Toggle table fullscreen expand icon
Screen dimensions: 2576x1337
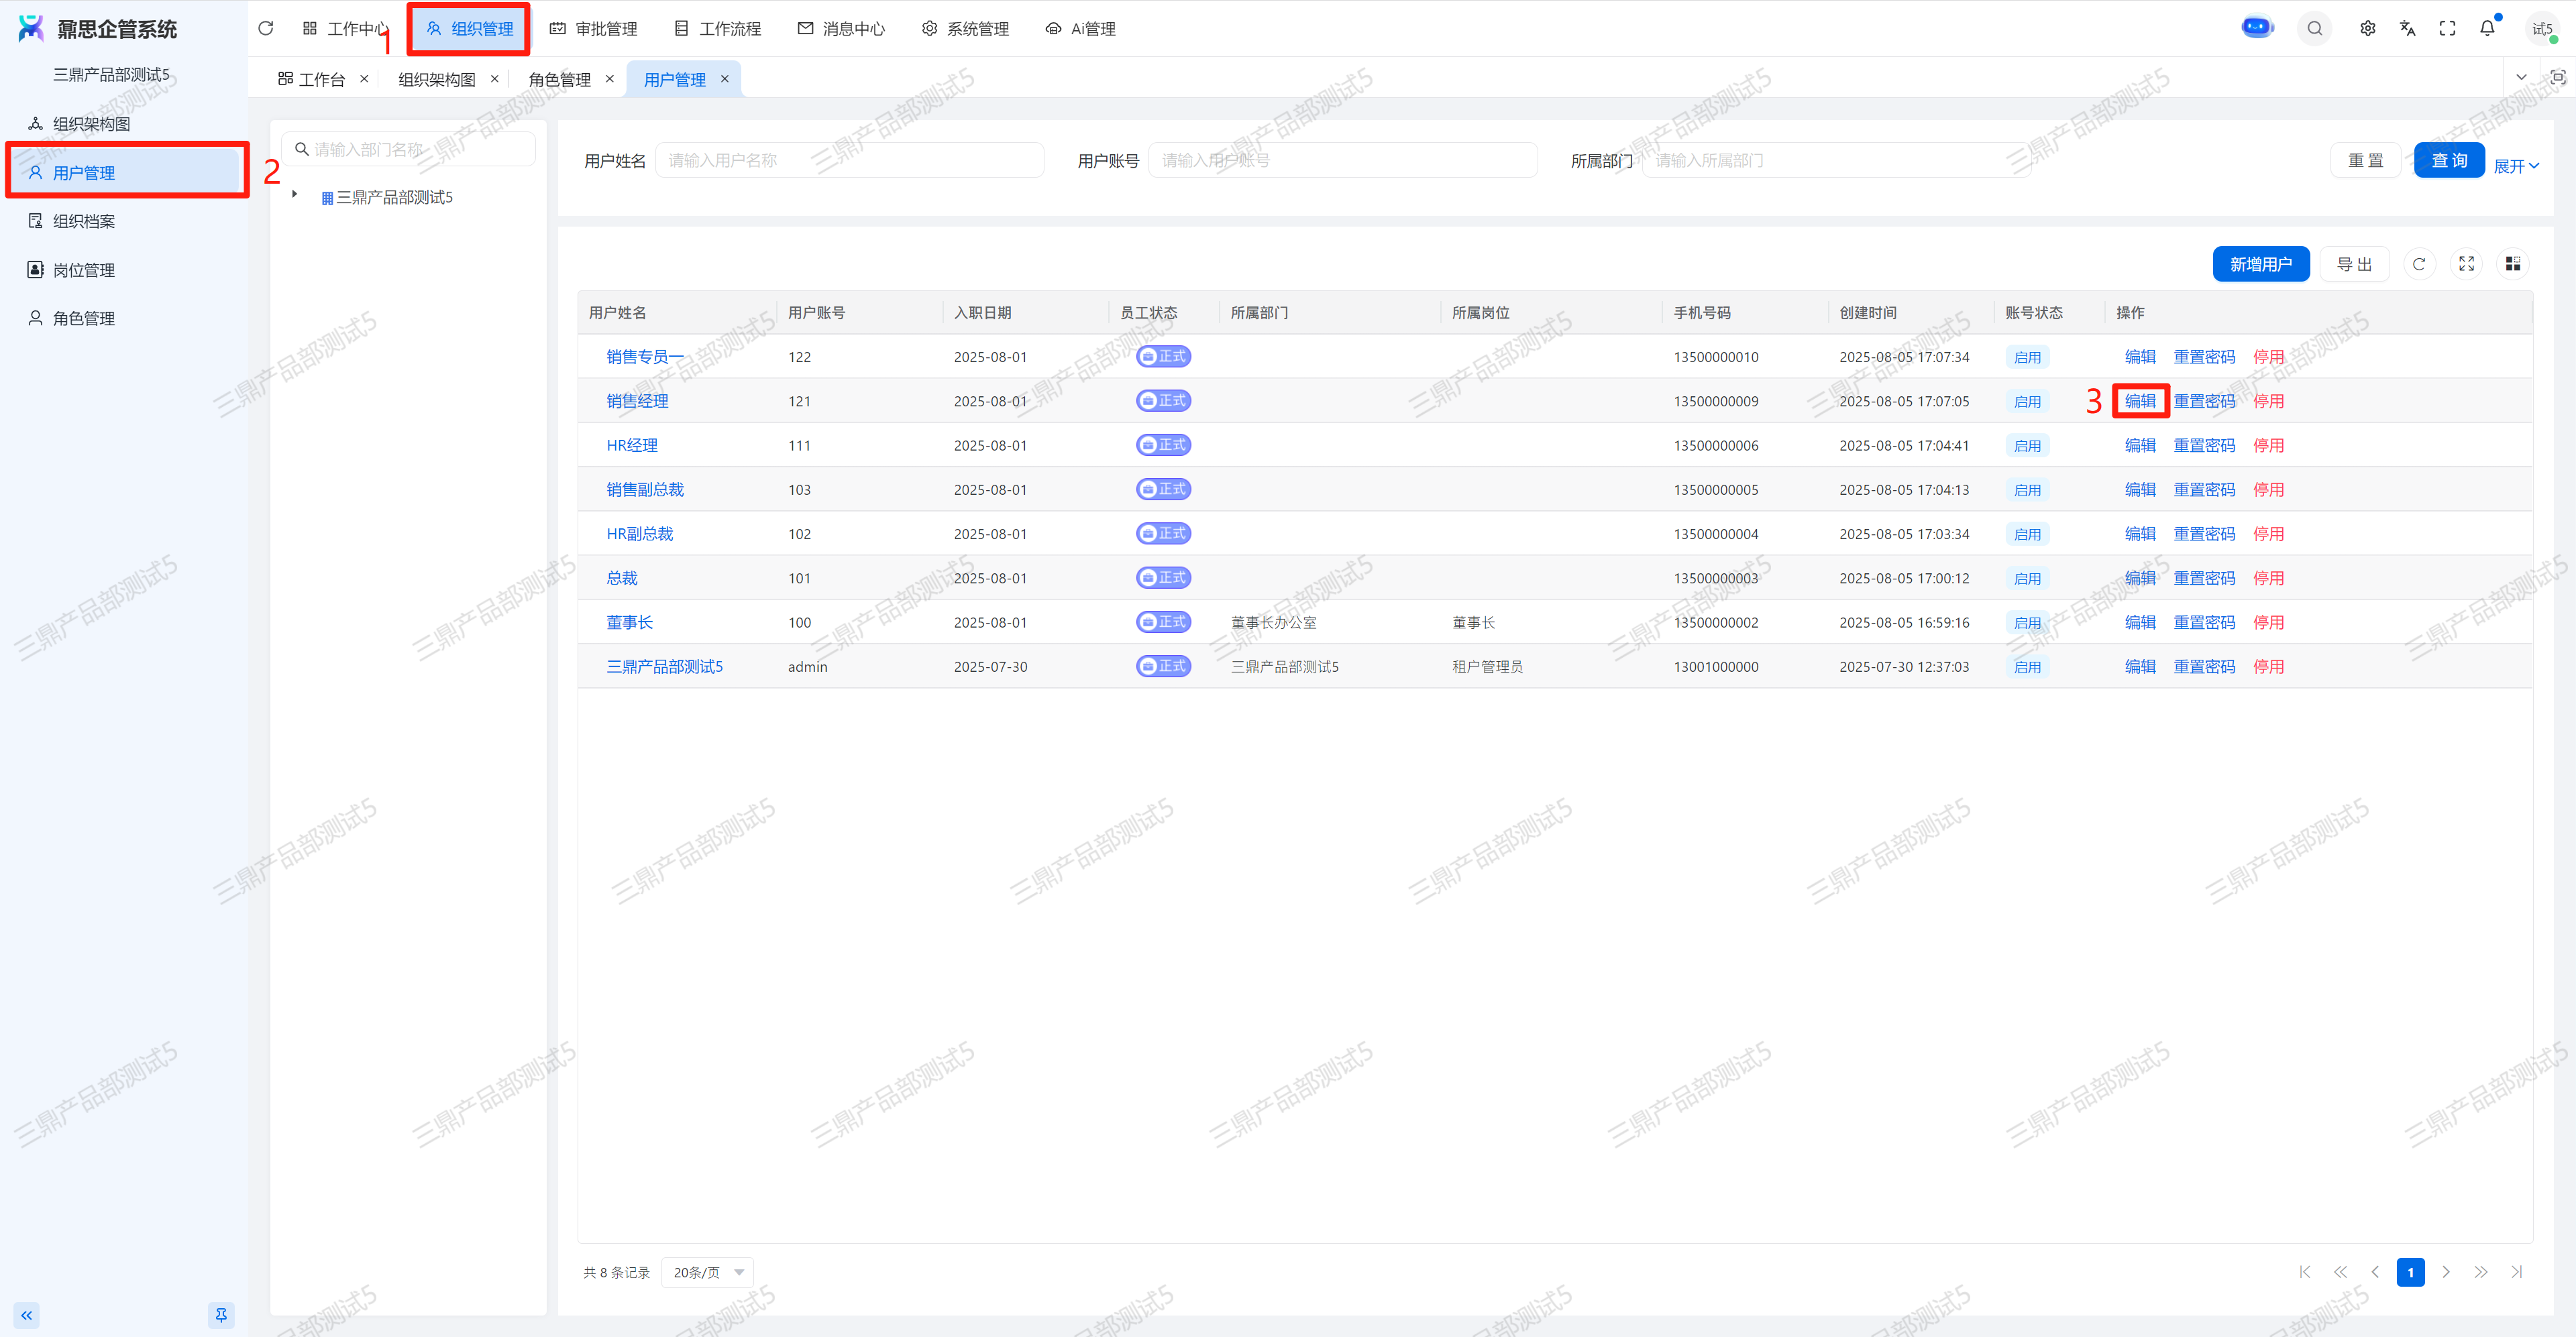(2467, 264)
